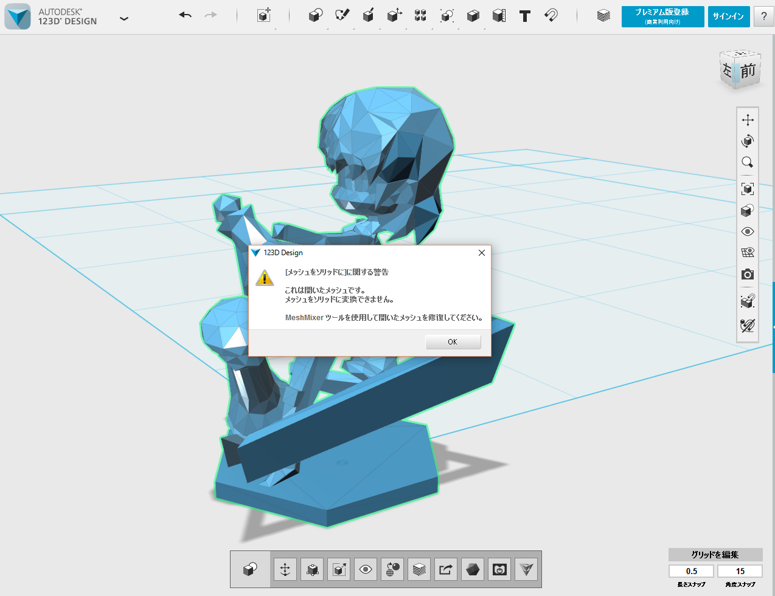Screen dimensions: 775x596
Task: Open the Construct tool menu
Action: (368, 16)
